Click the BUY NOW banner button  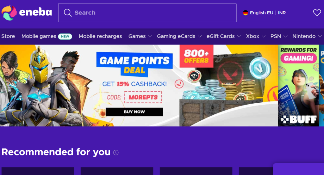(x=134, y=112)
